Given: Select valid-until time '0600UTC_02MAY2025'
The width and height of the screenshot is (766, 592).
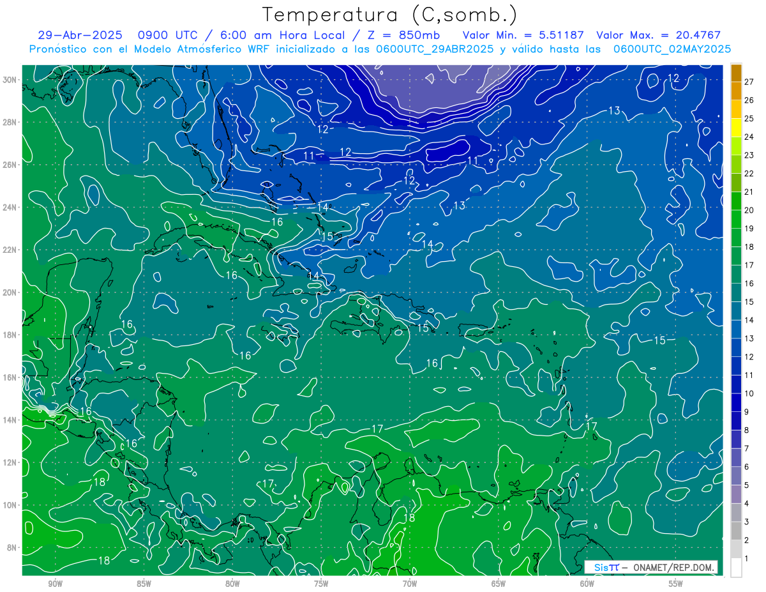Looking at the screenshot, I should [x=672, y=49].
